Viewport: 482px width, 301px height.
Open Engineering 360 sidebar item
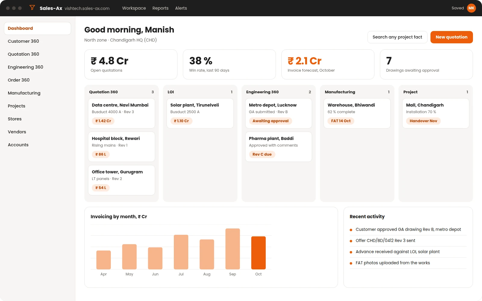pos(37,67)
